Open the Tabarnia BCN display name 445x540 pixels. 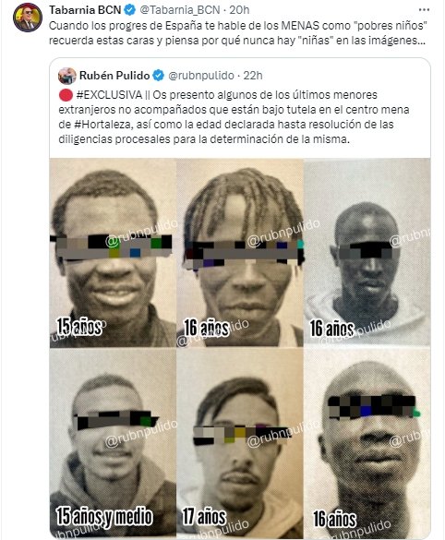85,10
